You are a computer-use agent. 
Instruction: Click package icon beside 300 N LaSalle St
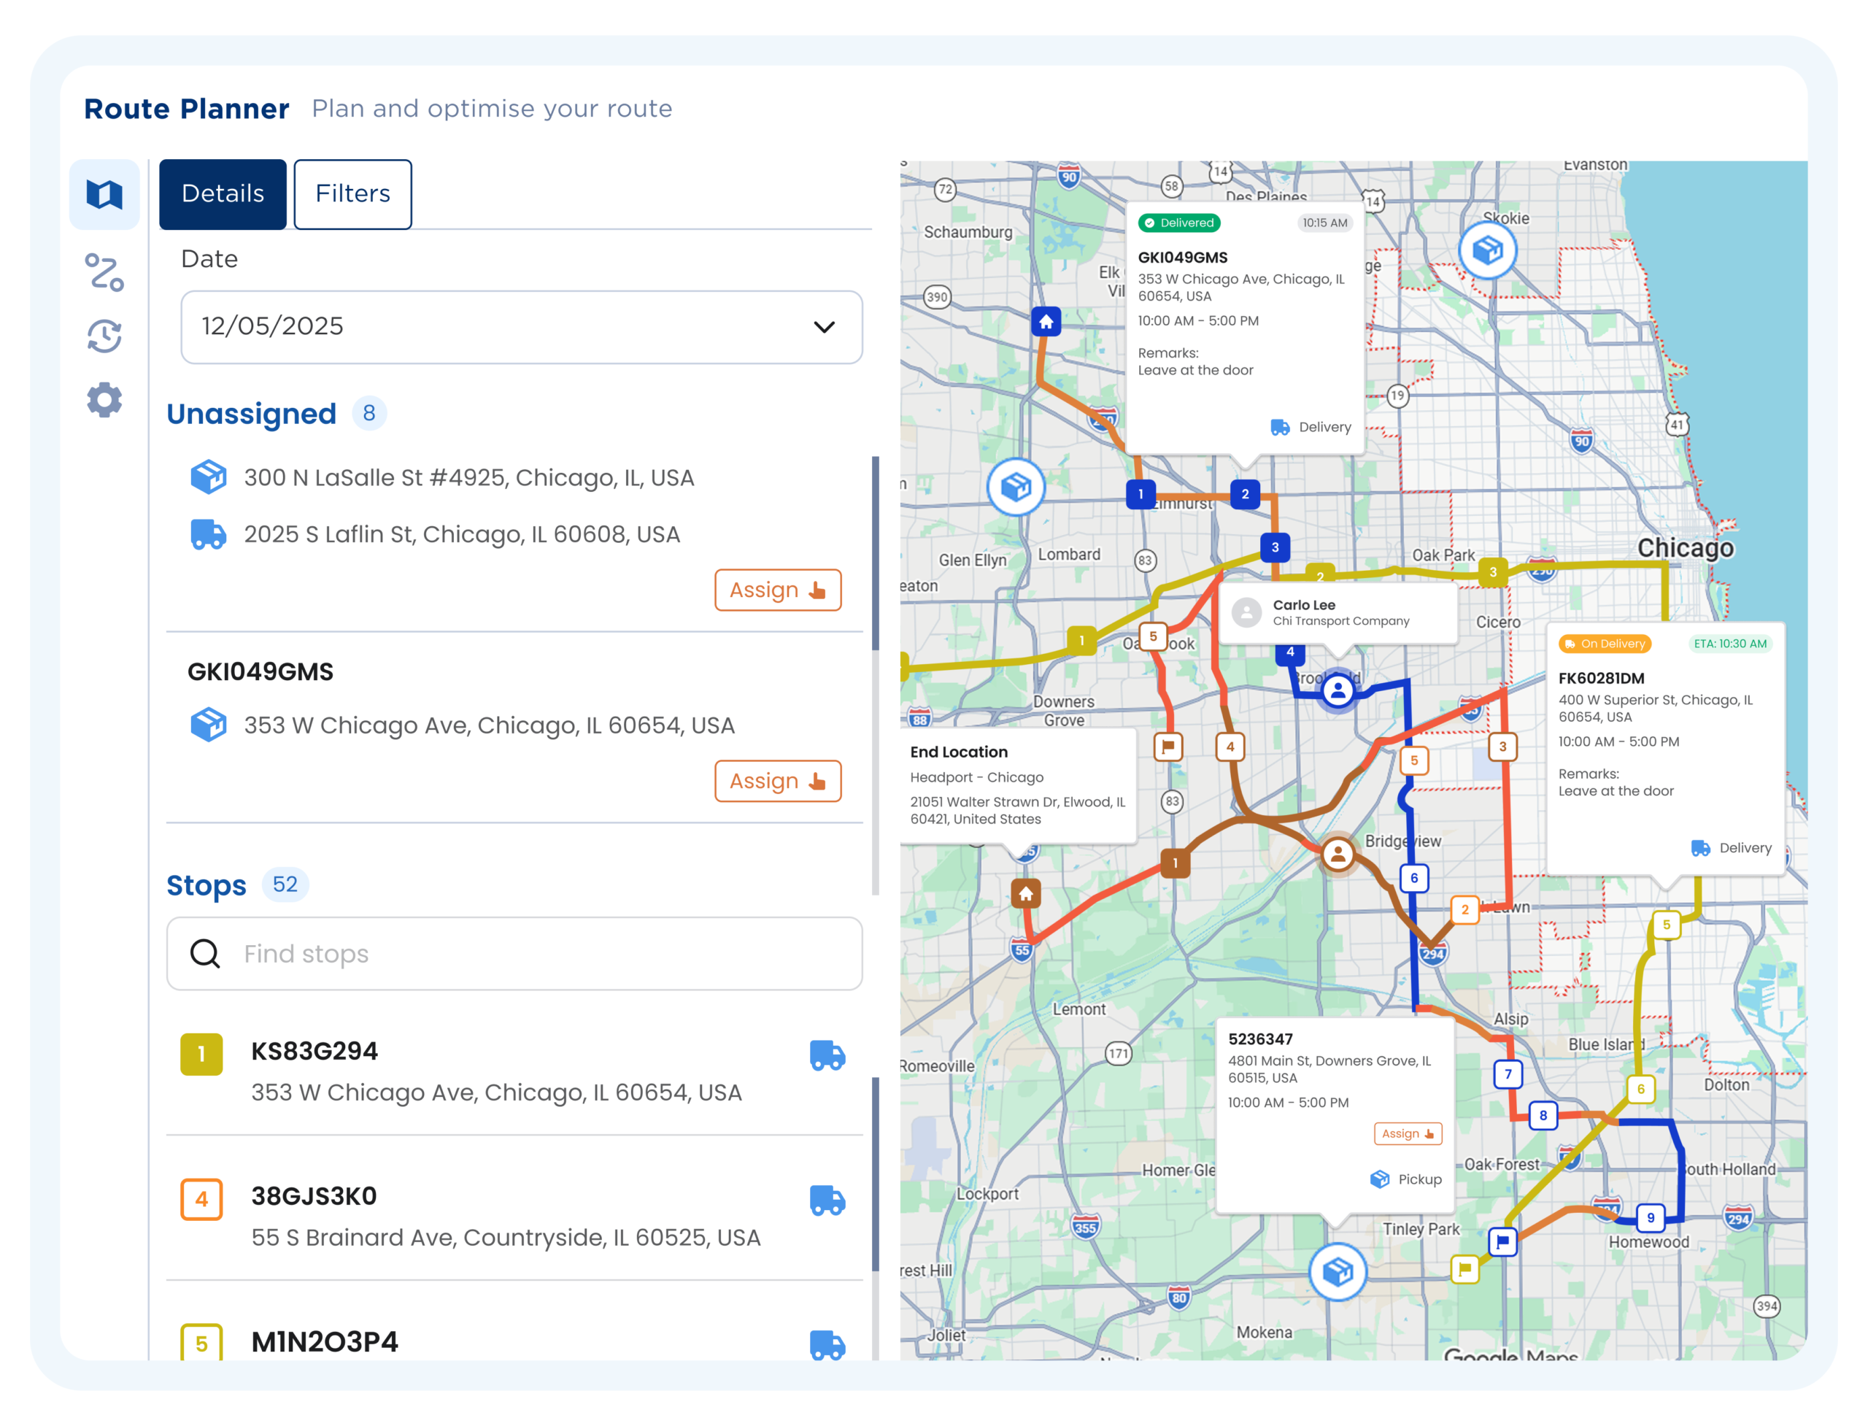[208, 477]
